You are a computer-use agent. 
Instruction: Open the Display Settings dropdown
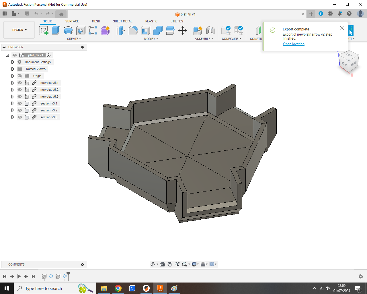click(x=195, y=264)
